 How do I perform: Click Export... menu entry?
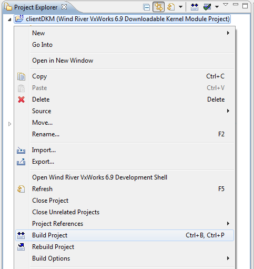pos(125,162)
